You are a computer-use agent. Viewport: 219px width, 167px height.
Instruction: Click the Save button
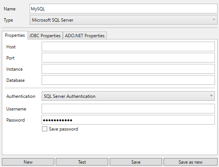tap(136, 162)
